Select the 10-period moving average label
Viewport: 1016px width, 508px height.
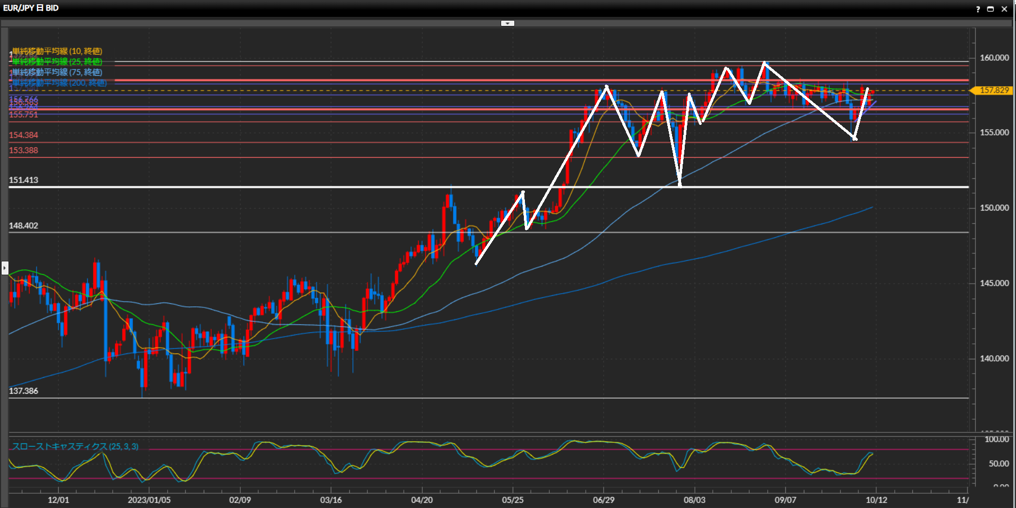(x=57, y=51)
